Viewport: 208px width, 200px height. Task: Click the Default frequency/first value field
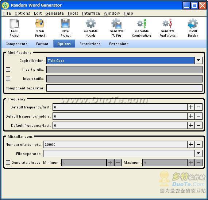pyautogui.click(x=120, y=107)
